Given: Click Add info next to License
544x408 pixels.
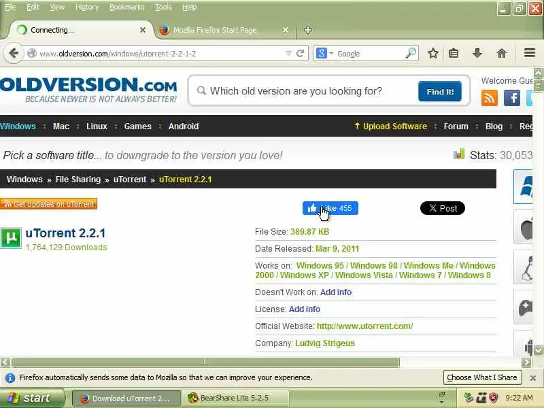Looking at the screenshot, I should click(305, 309).
